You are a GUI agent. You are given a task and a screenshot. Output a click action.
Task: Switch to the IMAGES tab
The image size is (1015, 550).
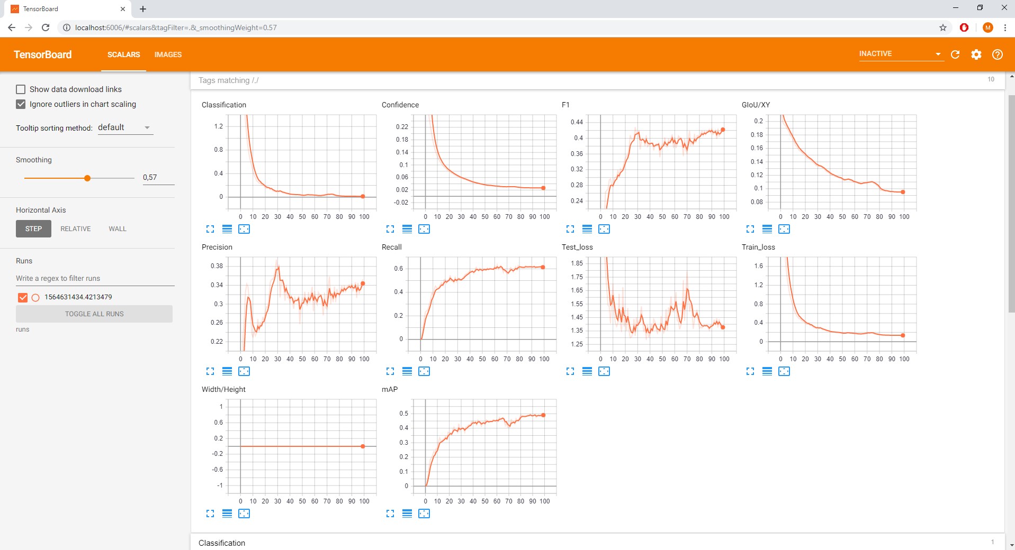pos(168,54)
